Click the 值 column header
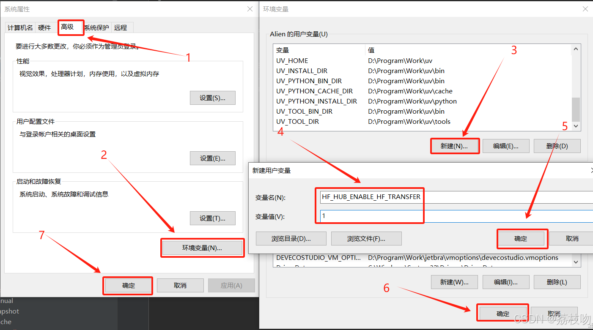 [468, 50]
